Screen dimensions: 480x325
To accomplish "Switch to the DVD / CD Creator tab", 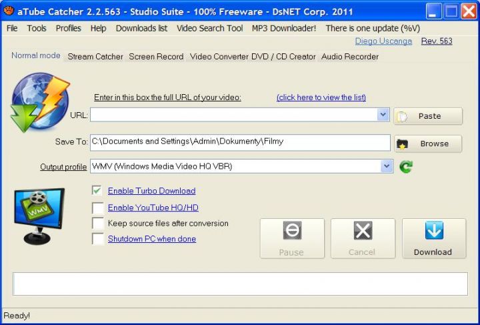I will click(283, 57).
